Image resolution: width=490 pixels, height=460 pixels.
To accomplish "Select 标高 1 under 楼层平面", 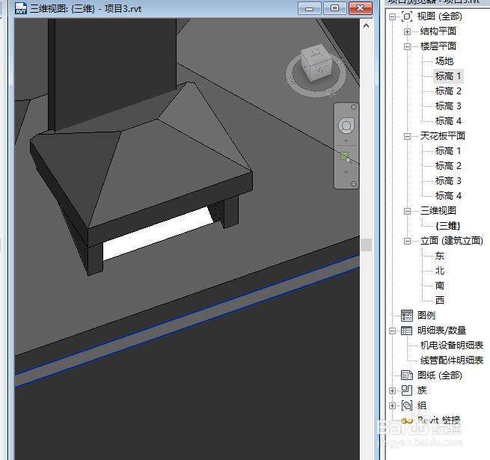I will pyautogui.click(x=448, y=76).
